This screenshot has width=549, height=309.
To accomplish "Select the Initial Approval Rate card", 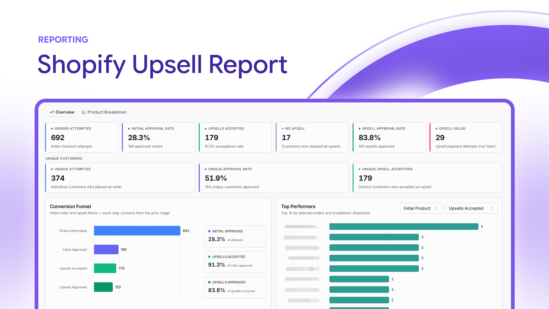I will [158, 137].
